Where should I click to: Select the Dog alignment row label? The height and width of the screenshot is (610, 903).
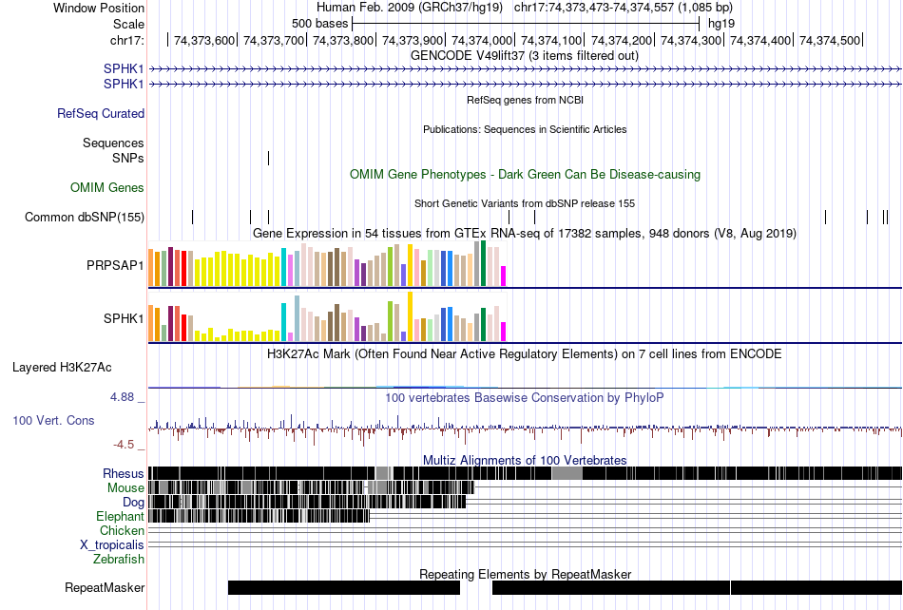(x=133, y=503)
